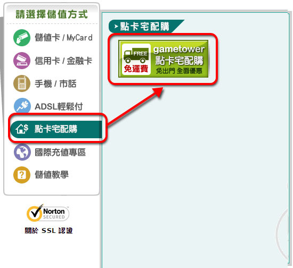The height and width of the screenshot is (268, 293).
Task: Click the gametower 點卡宅配購 banner
Action: [164, 58]
